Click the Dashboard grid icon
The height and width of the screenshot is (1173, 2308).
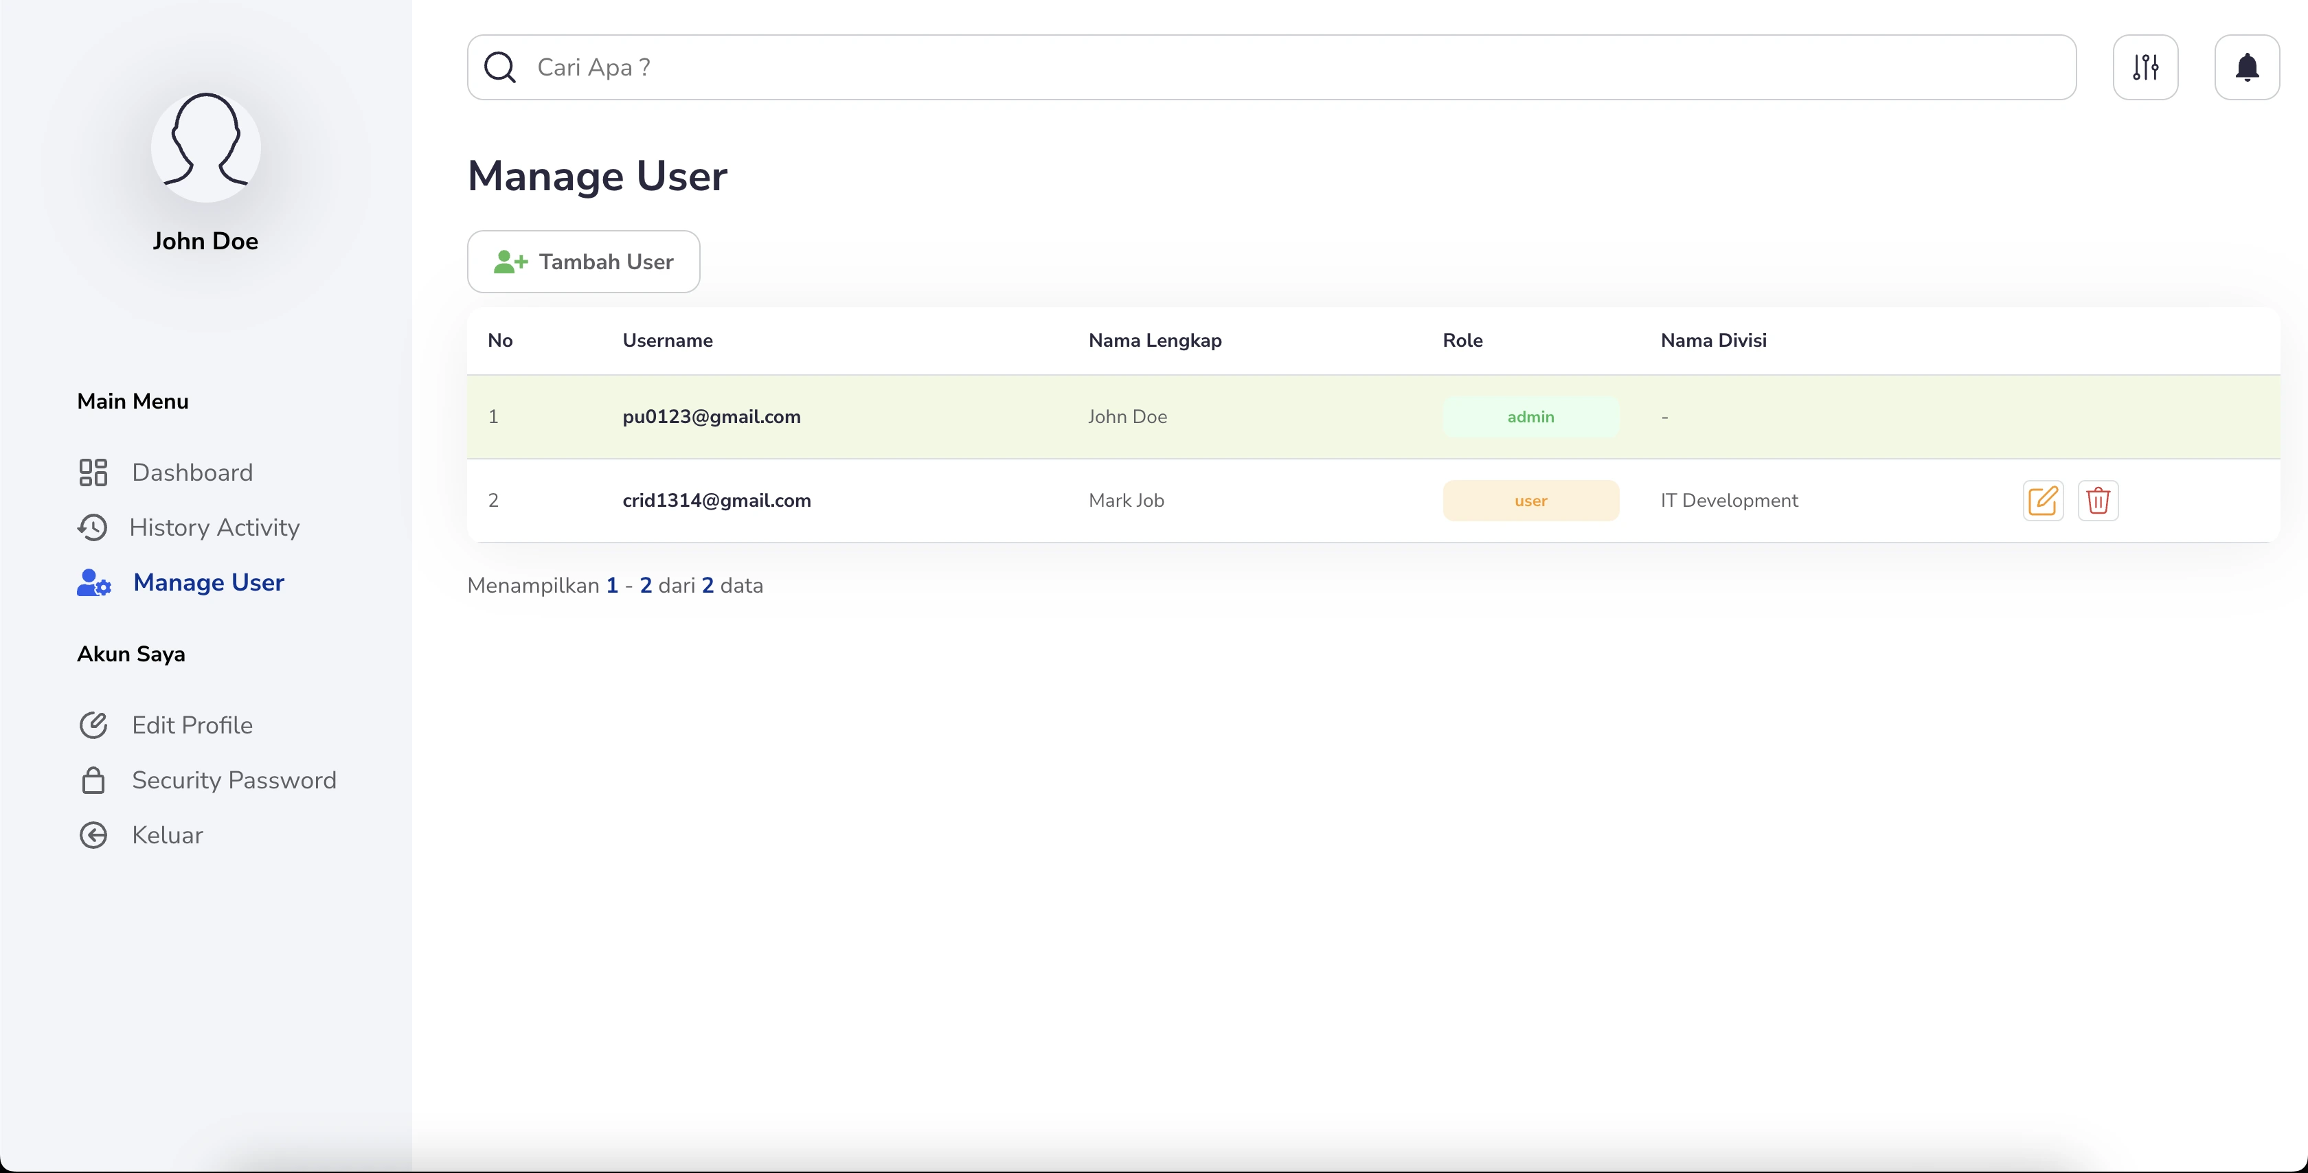pos(93,472)
